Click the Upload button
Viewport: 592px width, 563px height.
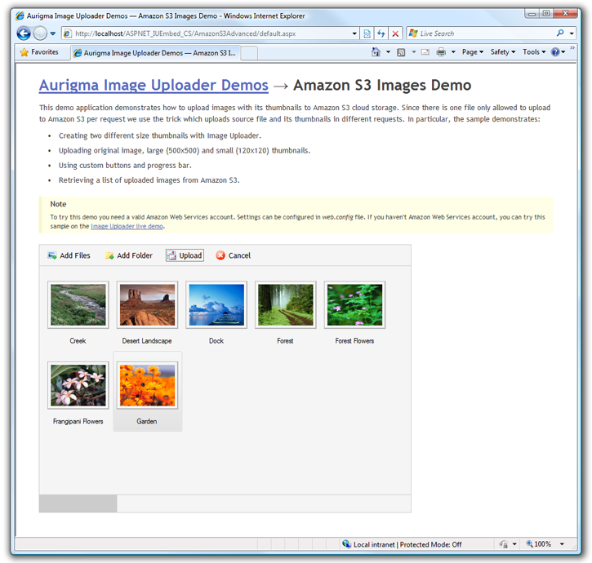[x=185, y=255]
